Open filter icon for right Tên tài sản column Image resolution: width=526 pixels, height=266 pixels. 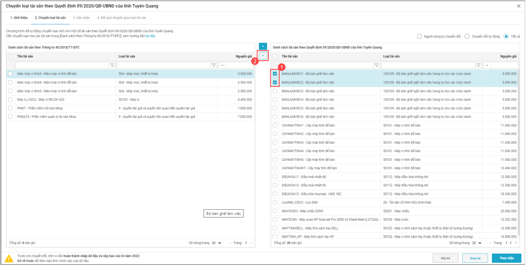point(377,65)
